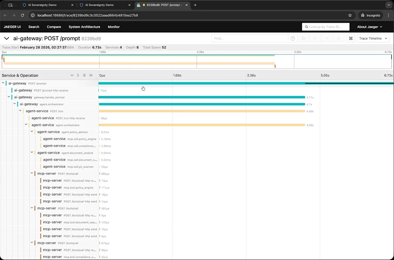
Task: Reload the Jaeger trace page
Action: tap(22, 15)
